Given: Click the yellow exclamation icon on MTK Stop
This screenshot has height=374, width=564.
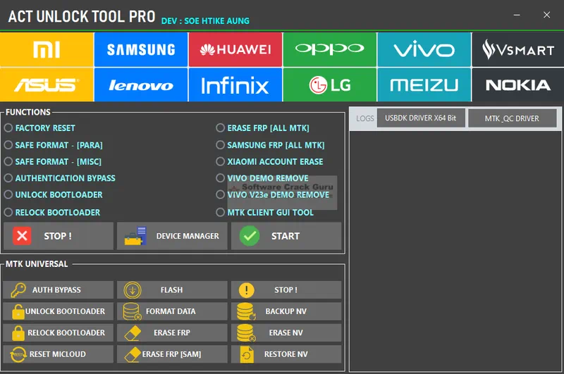Looking at the screenshot, I should [x=246, y=290].
